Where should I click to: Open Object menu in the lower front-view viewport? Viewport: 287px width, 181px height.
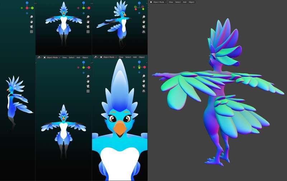(x=85, y=57)
